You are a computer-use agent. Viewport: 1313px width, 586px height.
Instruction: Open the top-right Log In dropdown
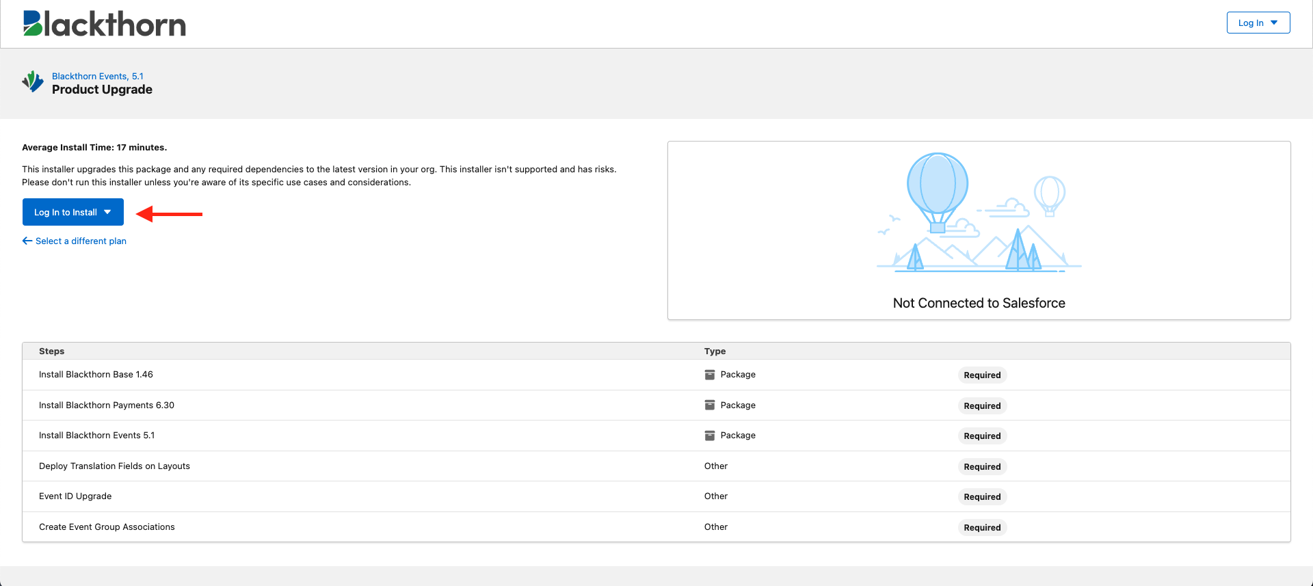pyautogui.click(x=1258, y=23)
